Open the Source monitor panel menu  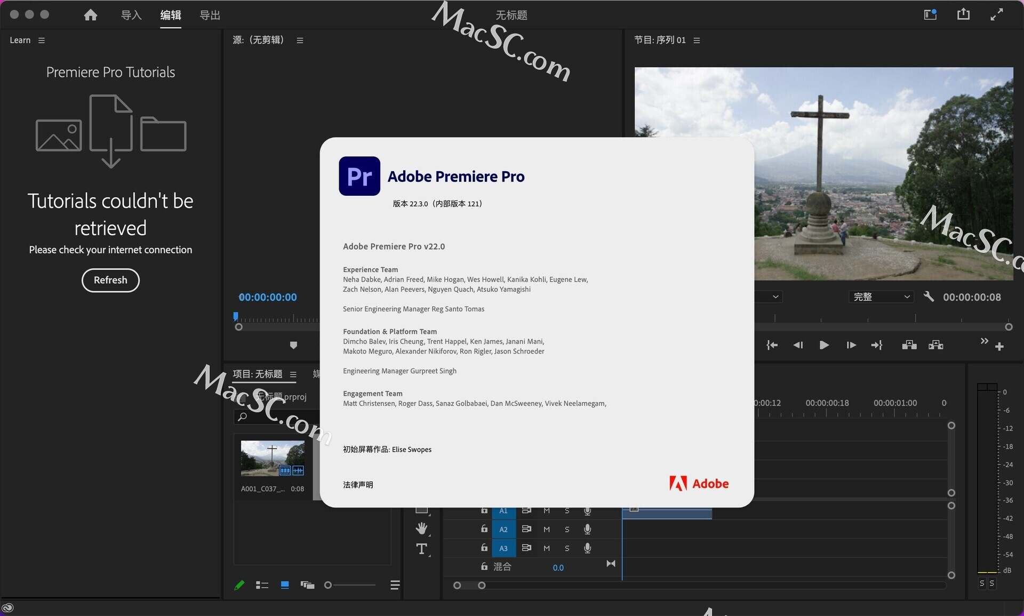coord(300,41)
